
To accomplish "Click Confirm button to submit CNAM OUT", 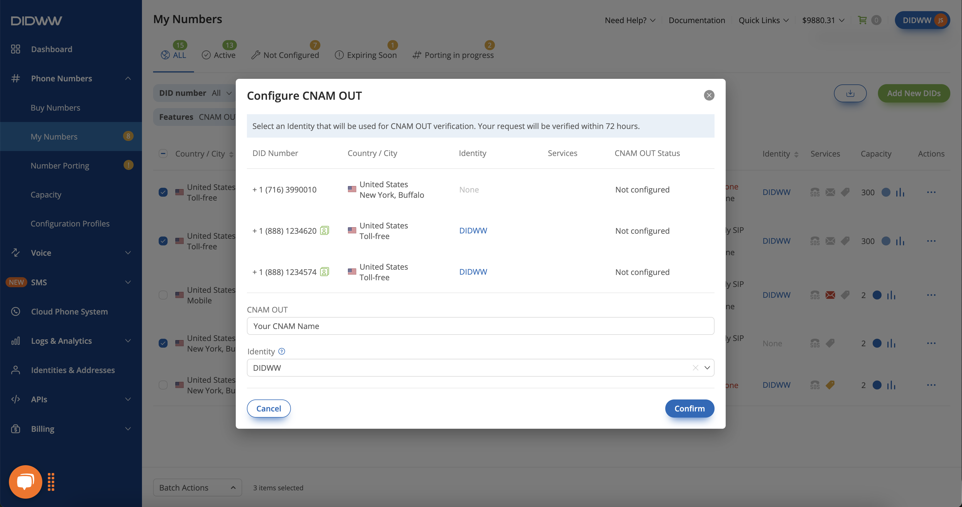I will point(689,408).
